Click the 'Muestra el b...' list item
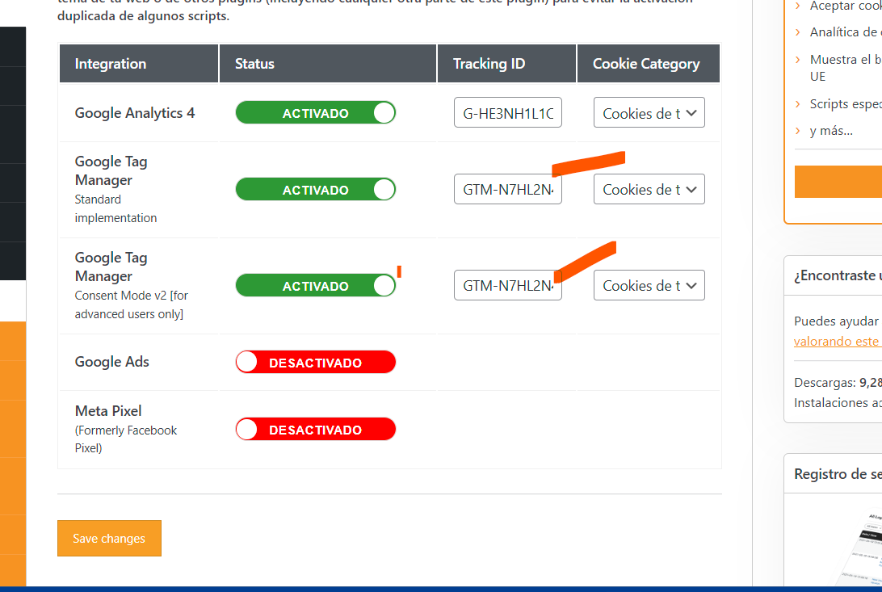The height and width of the screenshot is (592, 882). pyautogui.click(x=846, y=68)
